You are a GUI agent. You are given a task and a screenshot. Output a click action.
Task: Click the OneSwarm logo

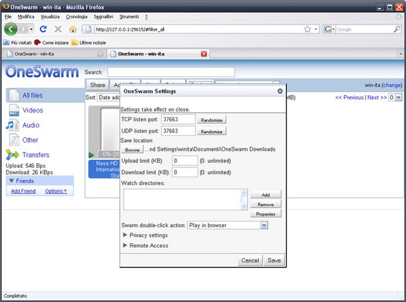tap(42, 72)
